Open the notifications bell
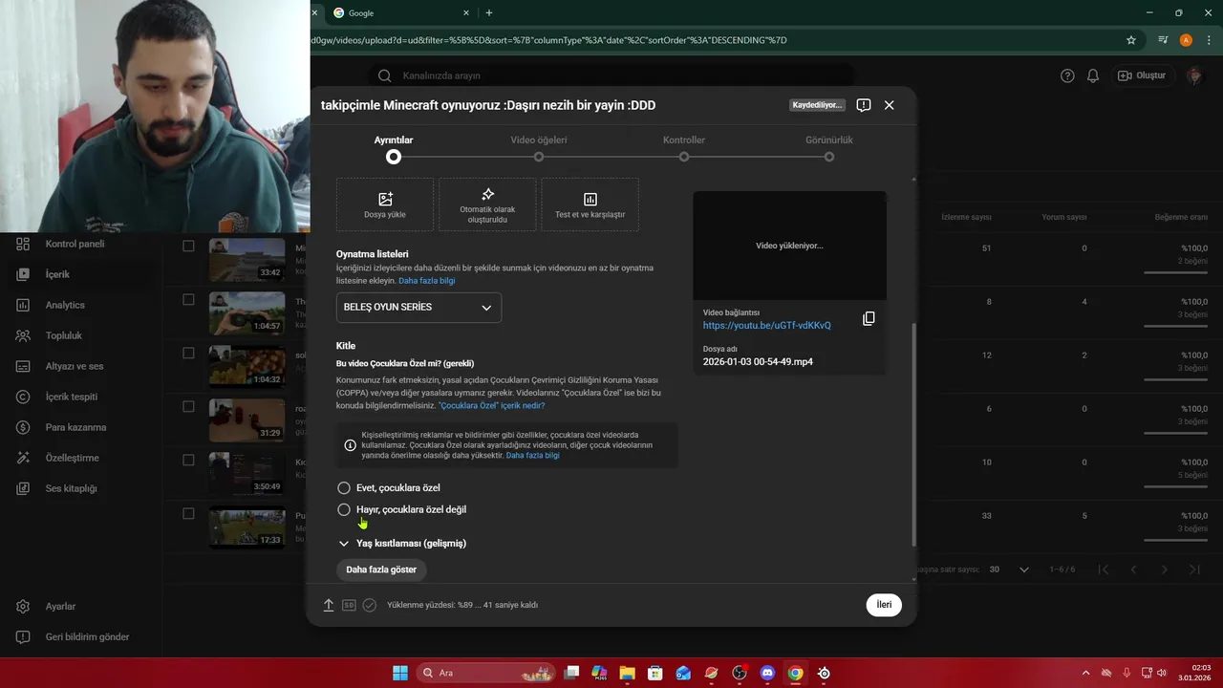Viewport: 1223px width, 688px height. (1093, 75)
